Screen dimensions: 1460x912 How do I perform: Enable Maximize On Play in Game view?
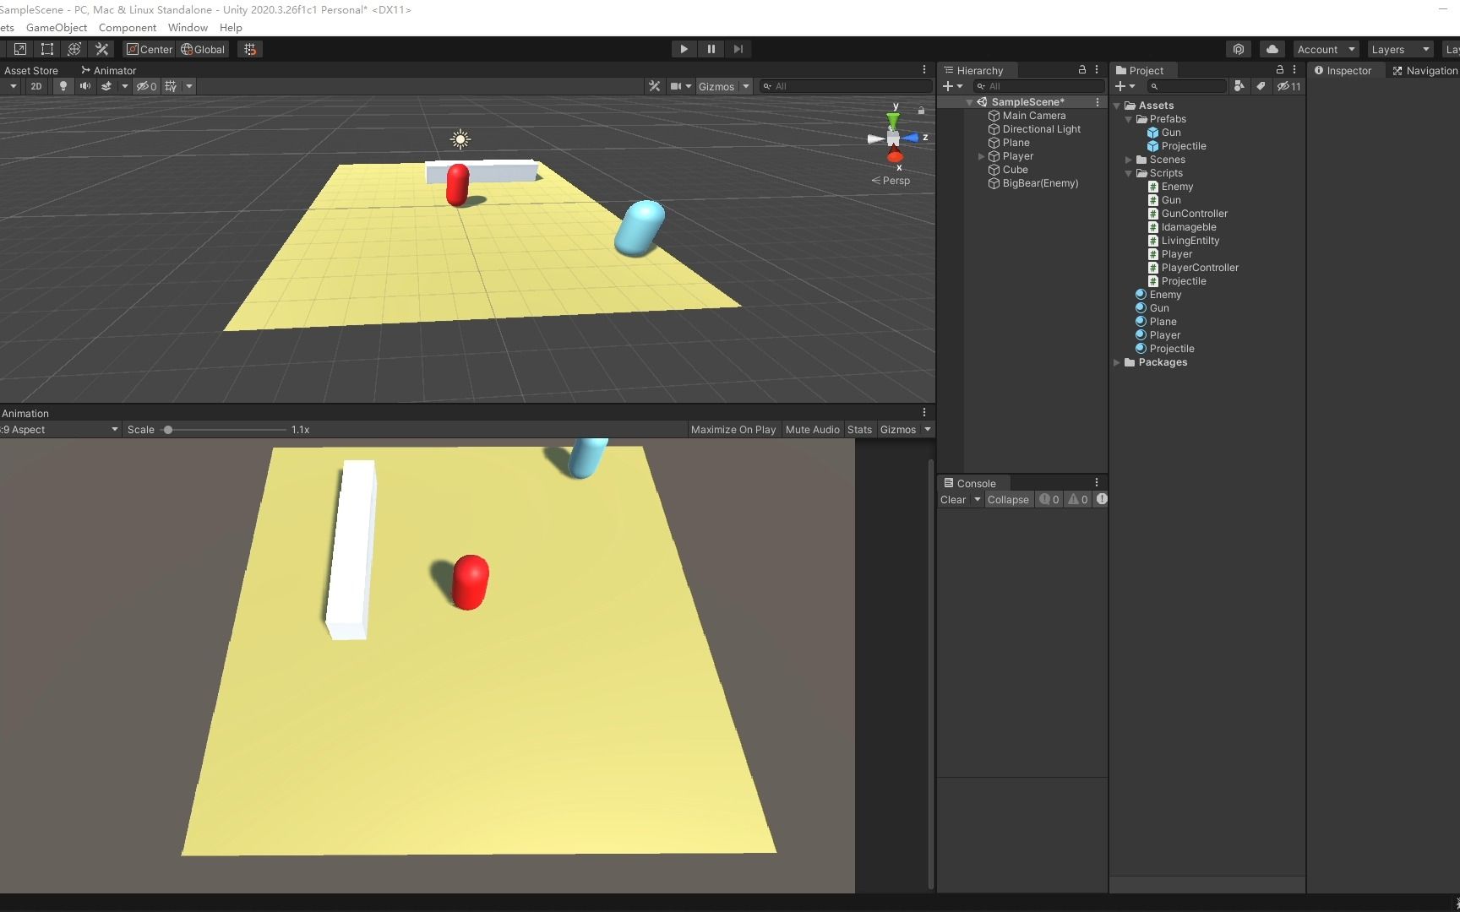(x=732, y=430)
